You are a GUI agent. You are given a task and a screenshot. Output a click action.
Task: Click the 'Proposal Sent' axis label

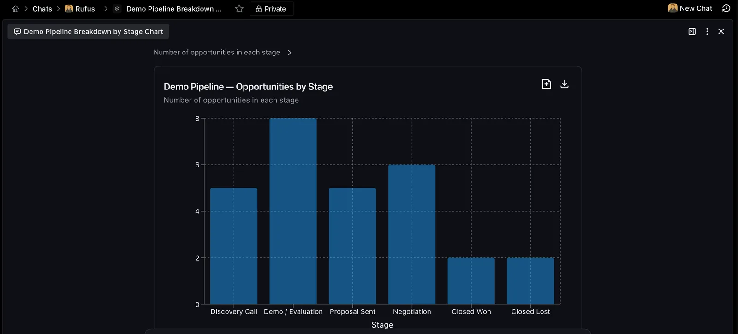(x=352, y=312)
